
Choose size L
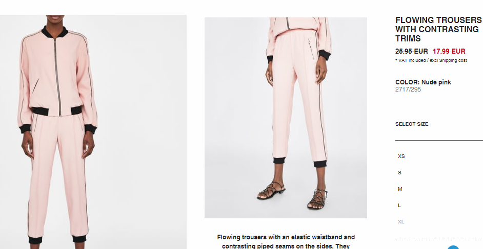(x=399, y=205)
